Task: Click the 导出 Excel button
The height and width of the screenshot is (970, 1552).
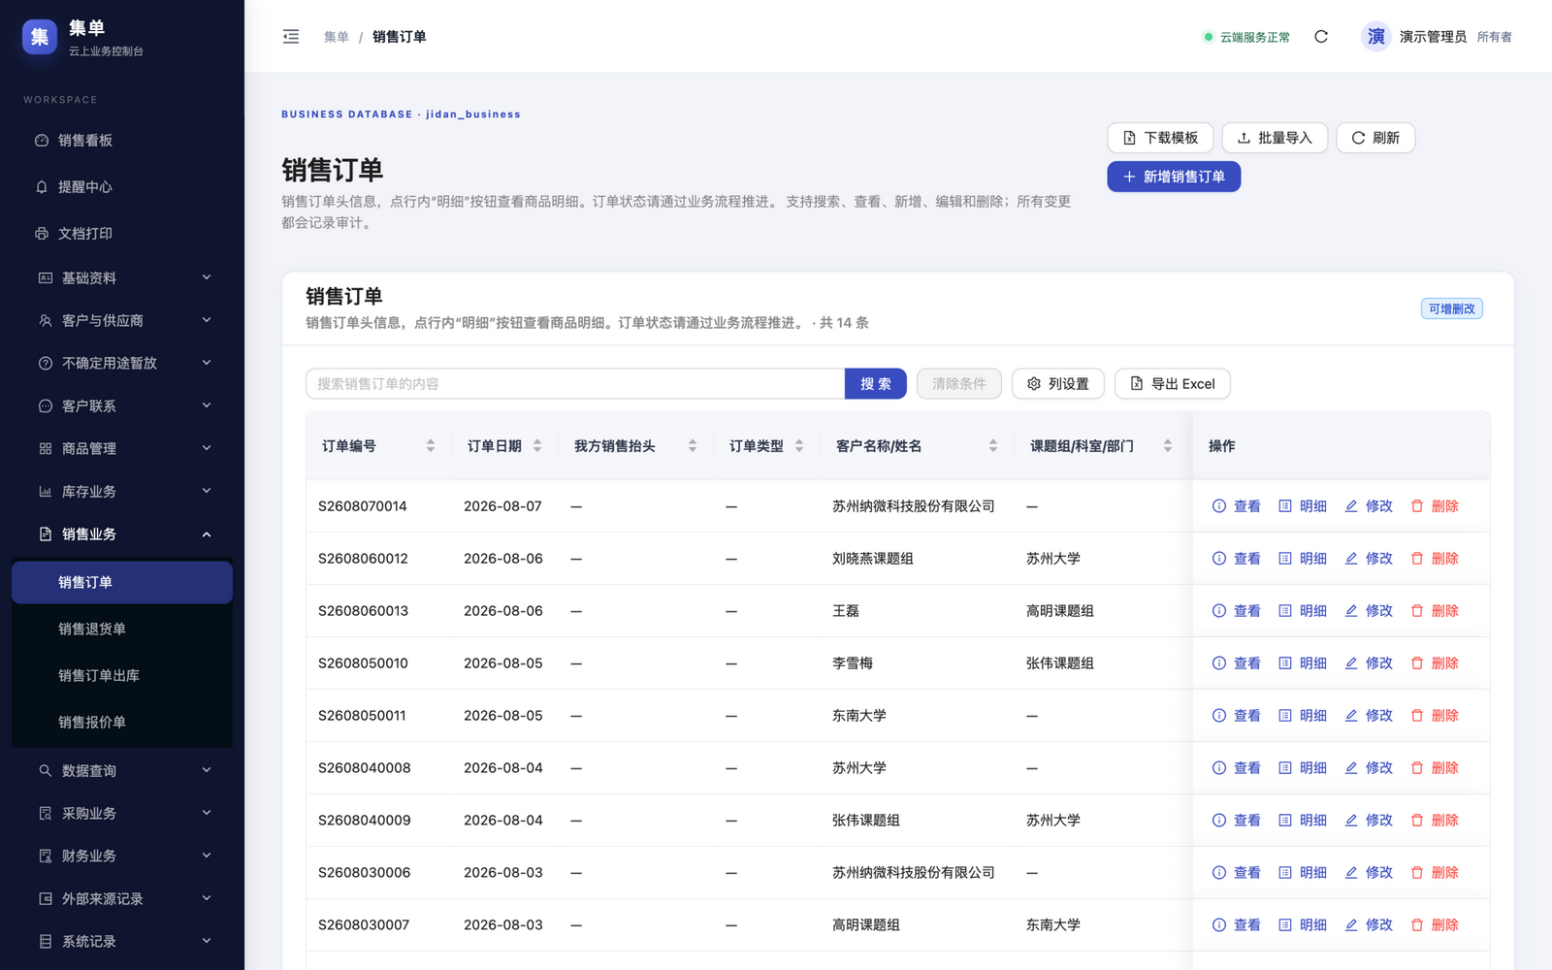Action: click(1173, 384)
